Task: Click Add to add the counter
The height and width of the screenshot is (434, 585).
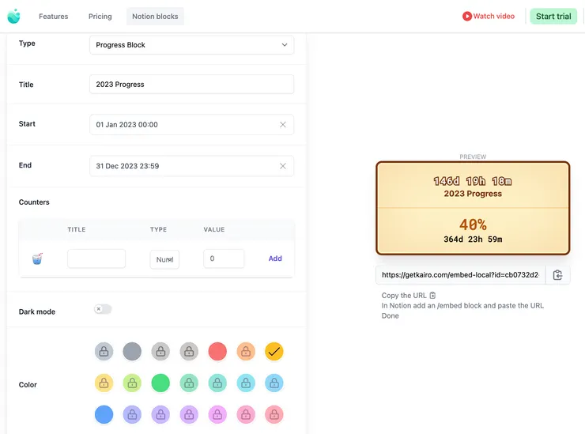Action: tap(275, 259)
